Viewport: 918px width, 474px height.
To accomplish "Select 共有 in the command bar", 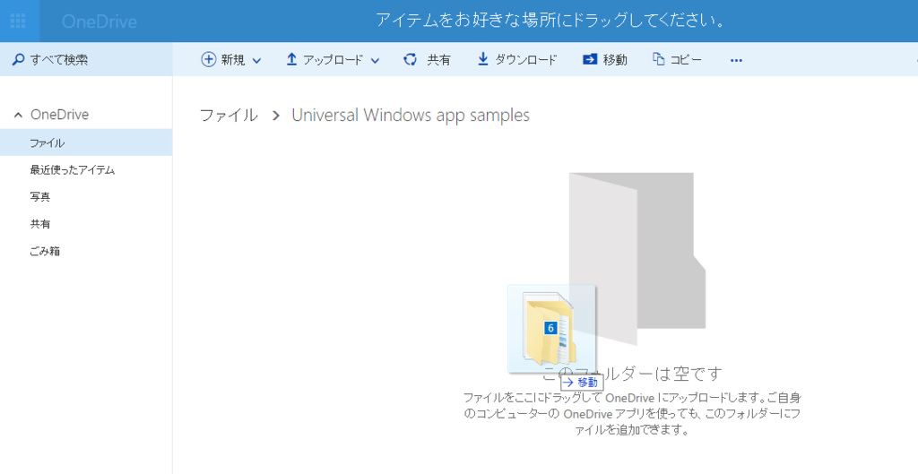I will point(438,60).
